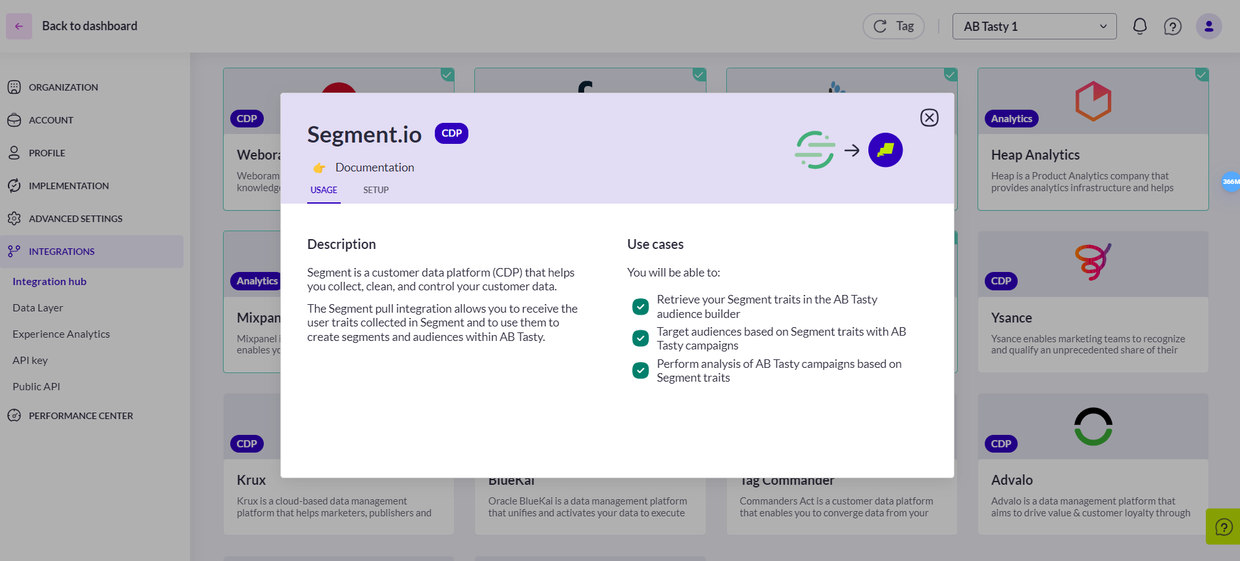The width and height of the screenshot is (1240, 561).
Task: Click the green help widget icon
Action: 1224,527
